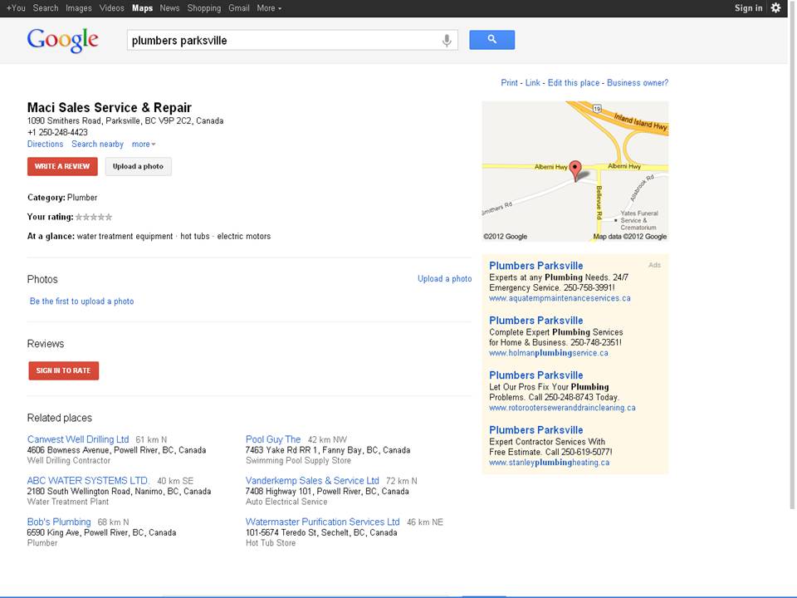Image resolution: width=797 pixels, height=598 pixels.
Task: Open Pool Guy The listing
Action: [x=273, y=439]
